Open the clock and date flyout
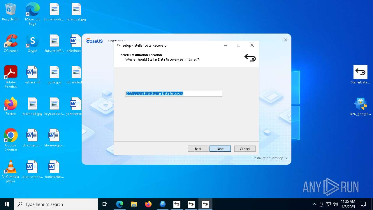Screen dimensions: 373x210 point(348,204)
